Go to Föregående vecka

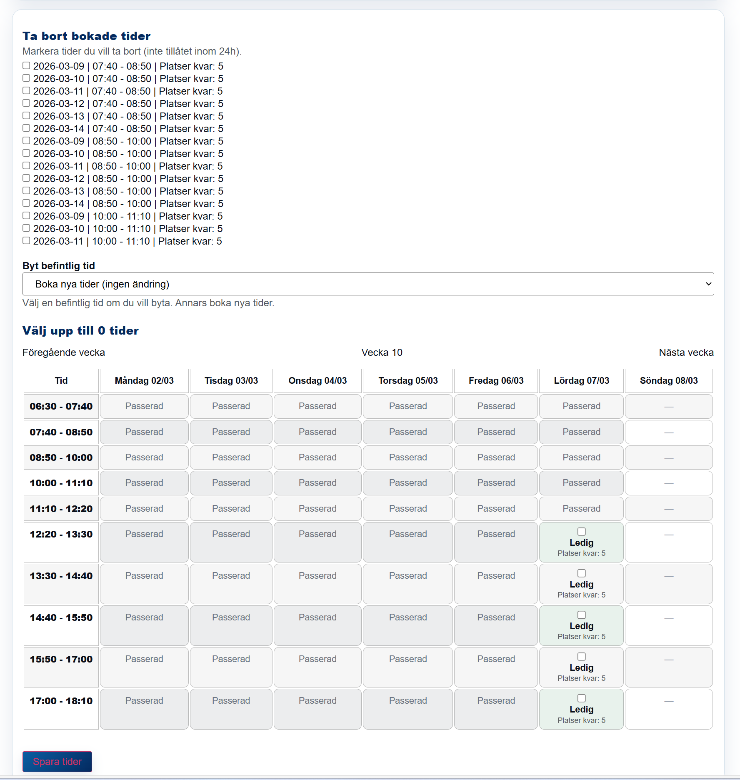[x=64, y=352]
